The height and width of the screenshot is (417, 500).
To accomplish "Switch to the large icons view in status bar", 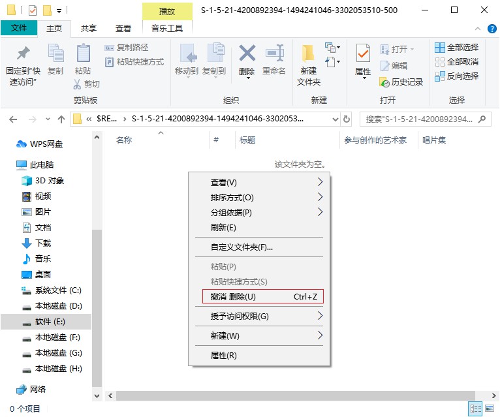I will click(490, 409).
